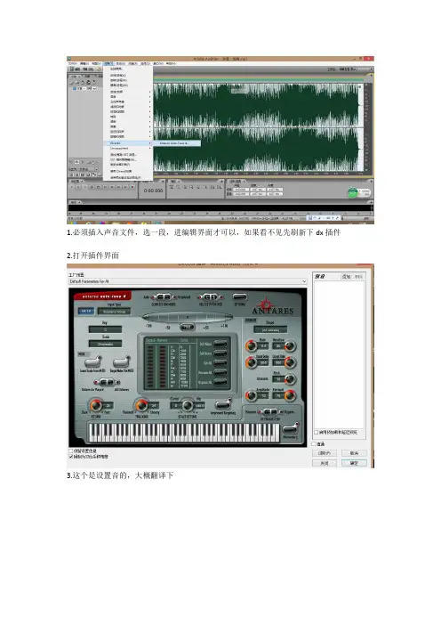This screenshot has height=625, width=441.
Task: Enable the bypass checkbox beside the preset list
Action: pyautogui.click(x=314, y=443)
